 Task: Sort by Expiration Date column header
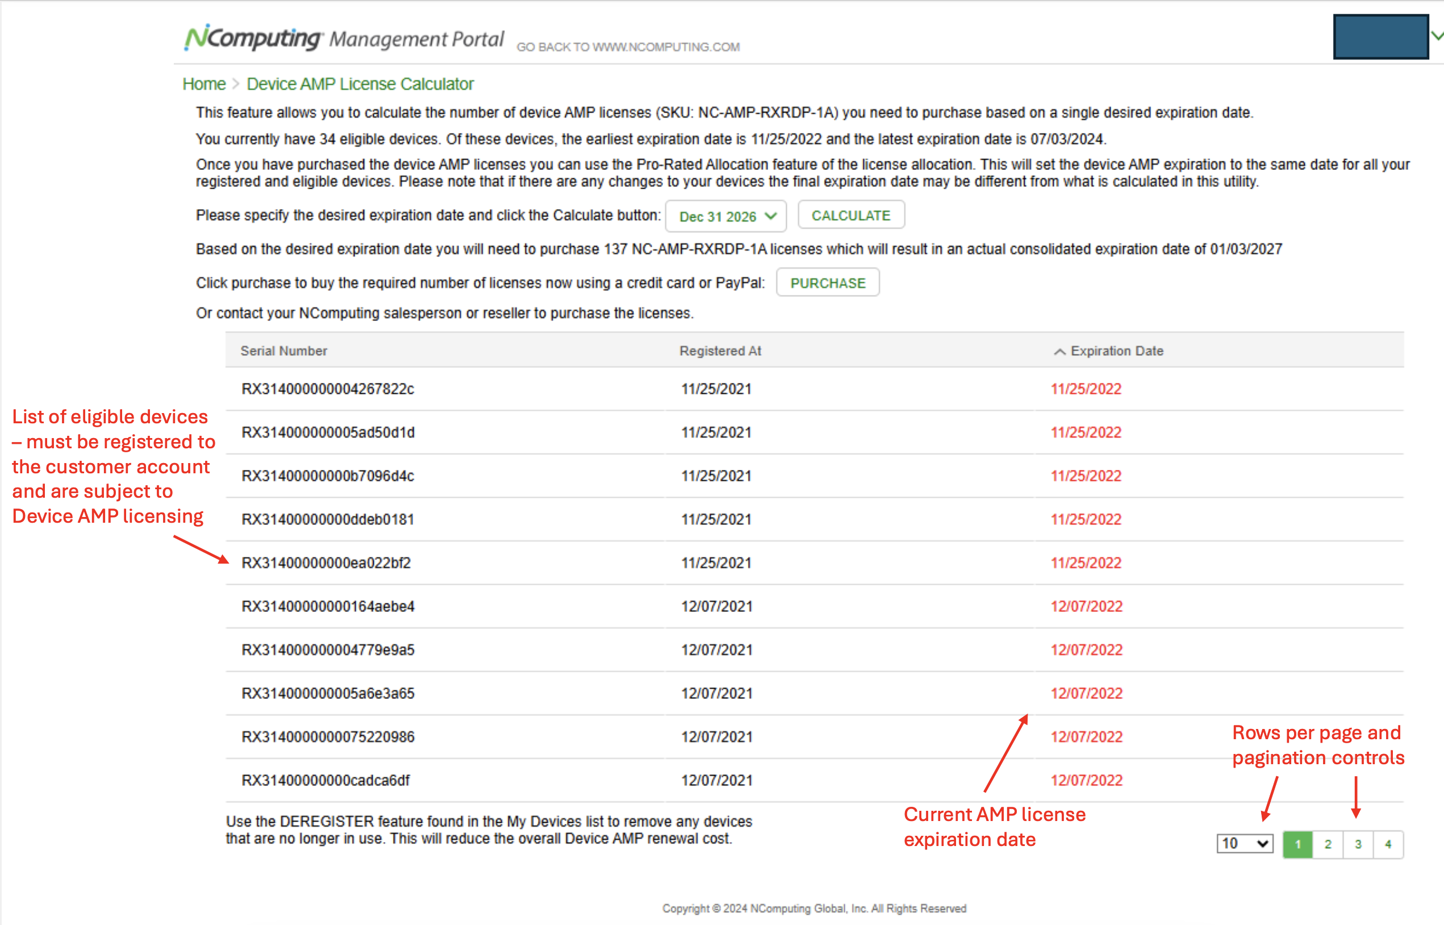[1117, 351]
